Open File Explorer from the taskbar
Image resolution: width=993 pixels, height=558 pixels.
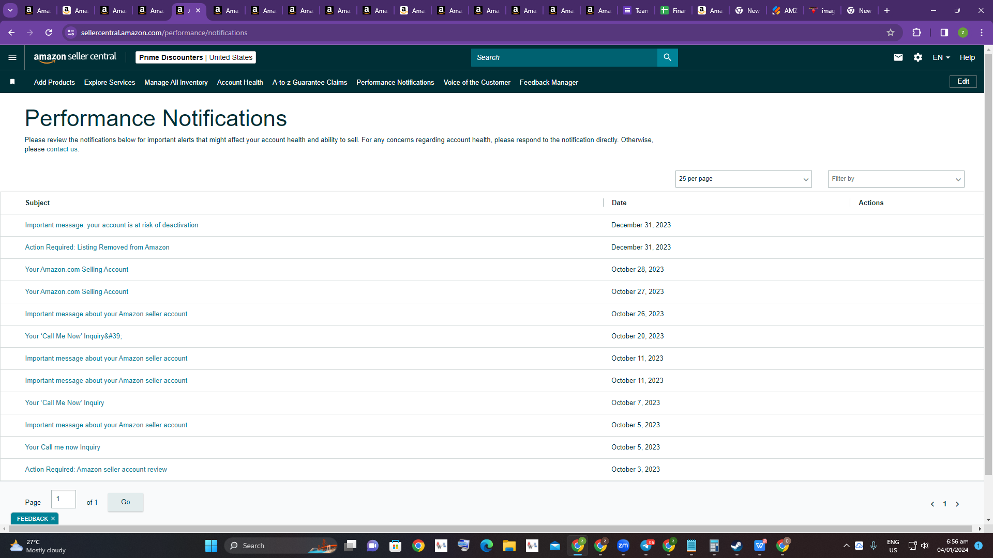509,546
